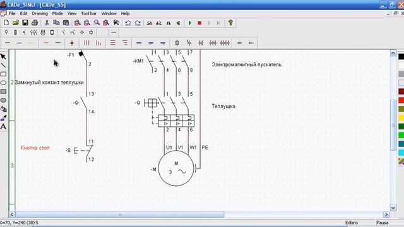Viewport: 404px width, 227px height.
Task: Select the red junction node tool
Action: pos(72,43)
